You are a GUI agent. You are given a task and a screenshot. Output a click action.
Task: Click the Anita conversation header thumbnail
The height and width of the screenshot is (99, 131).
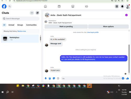[47, 15]
